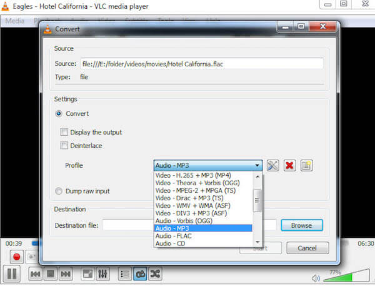Screen dimensions: 375x286
Task: Choose Video - Theora + Vorbis (OGG) profile
Action: (x=203, y=183)
